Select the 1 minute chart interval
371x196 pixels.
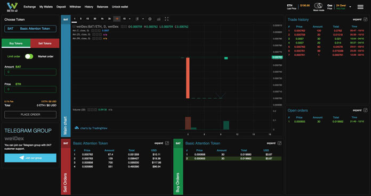point(75,19)
